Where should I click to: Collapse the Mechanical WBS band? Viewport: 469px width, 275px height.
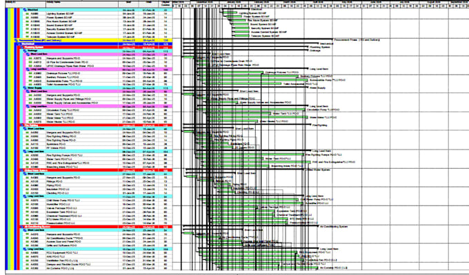19,43
